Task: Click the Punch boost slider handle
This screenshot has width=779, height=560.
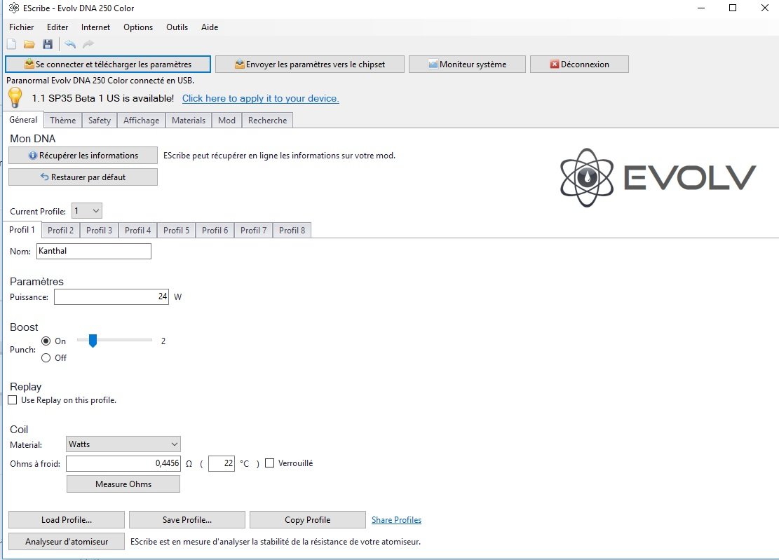Action: tap(92, 341)
